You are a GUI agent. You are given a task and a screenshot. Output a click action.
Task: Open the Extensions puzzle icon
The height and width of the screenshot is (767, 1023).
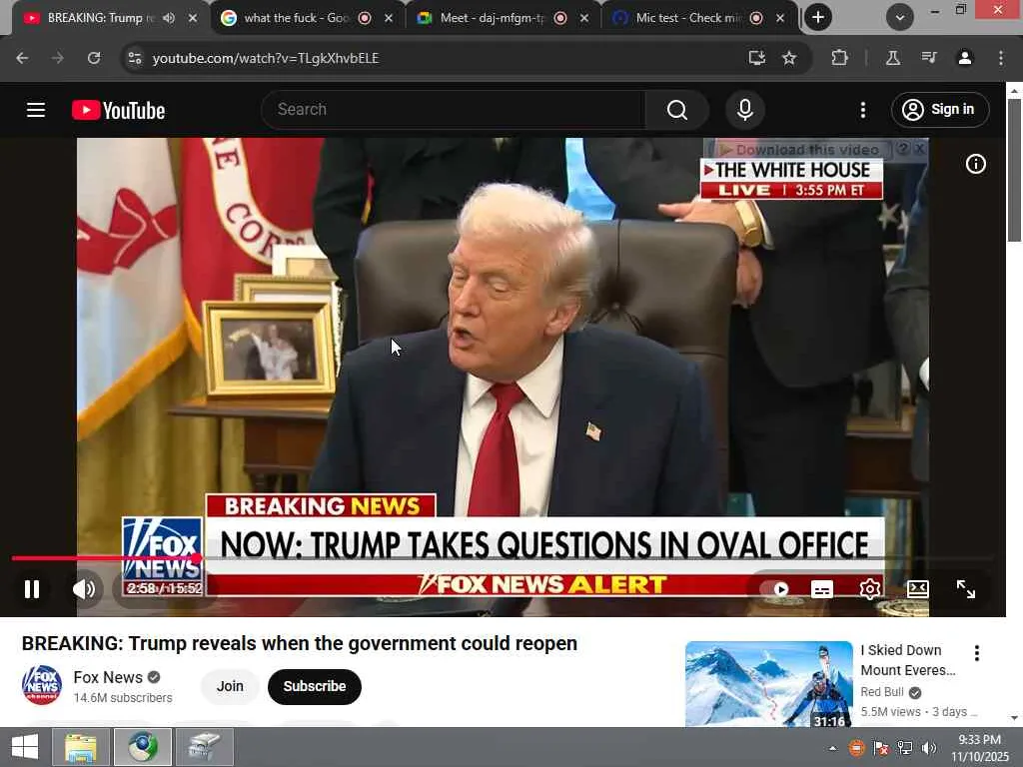pos(839,58)
